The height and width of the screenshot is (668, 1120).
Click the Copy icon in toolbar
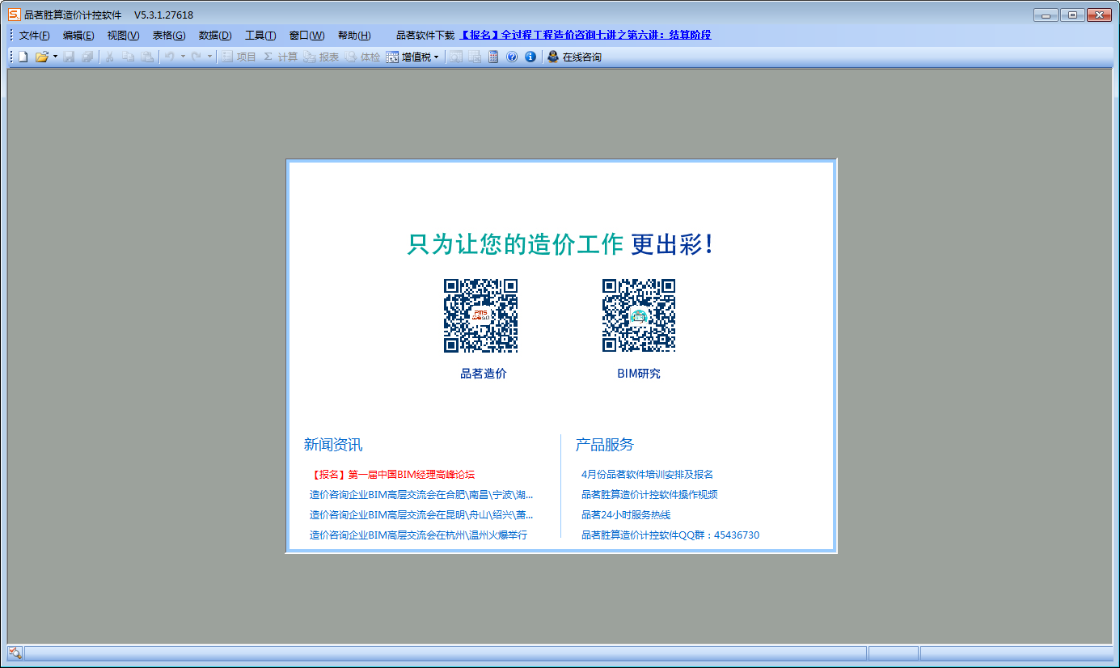129,57
